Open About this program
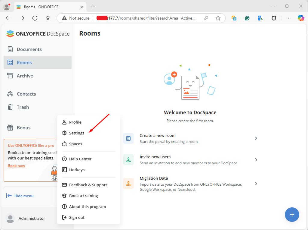308x230 pixels. pos(89,206)
